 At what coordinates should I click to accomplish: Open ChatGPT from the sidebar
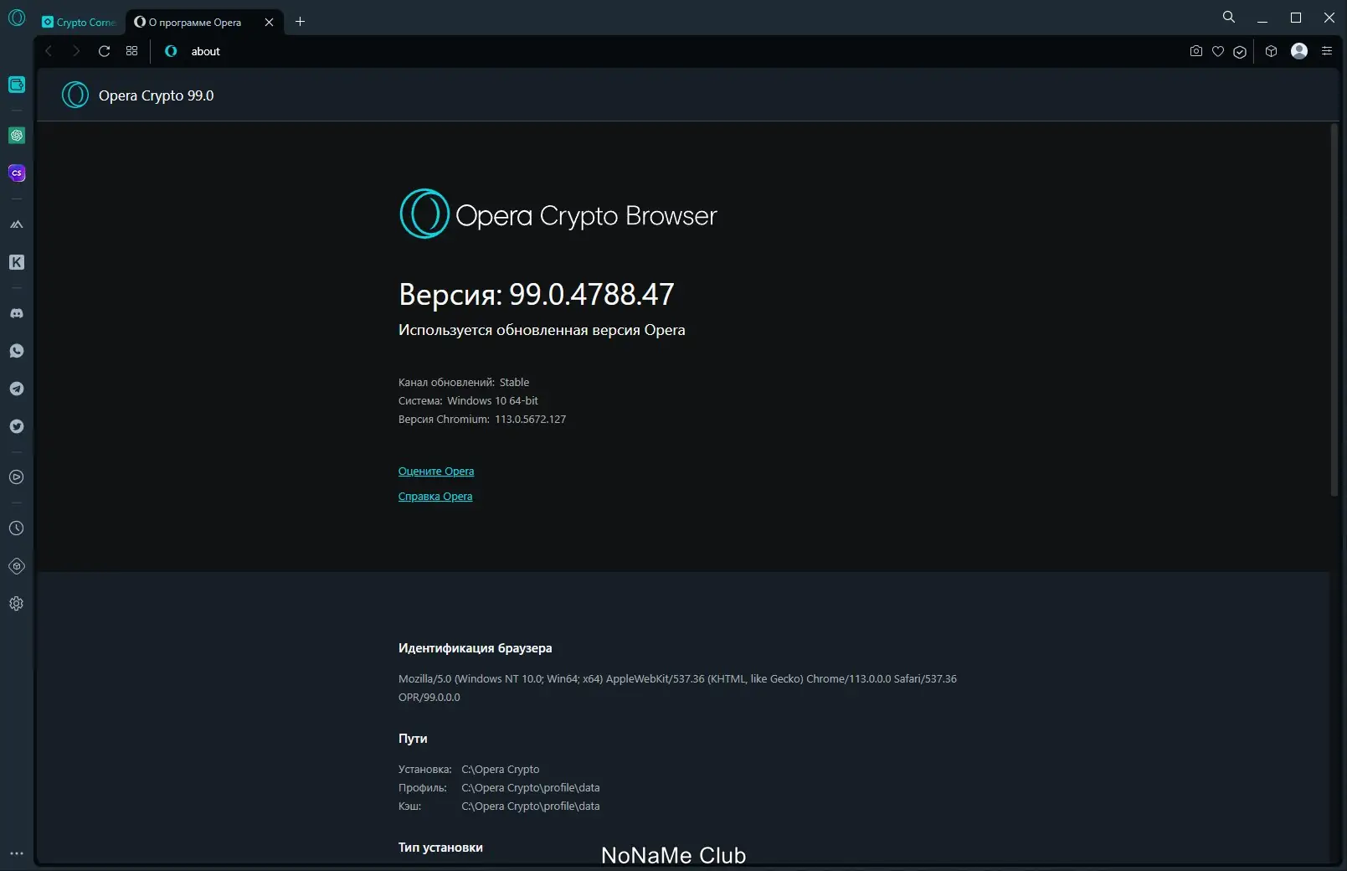(x=17, y=136)
